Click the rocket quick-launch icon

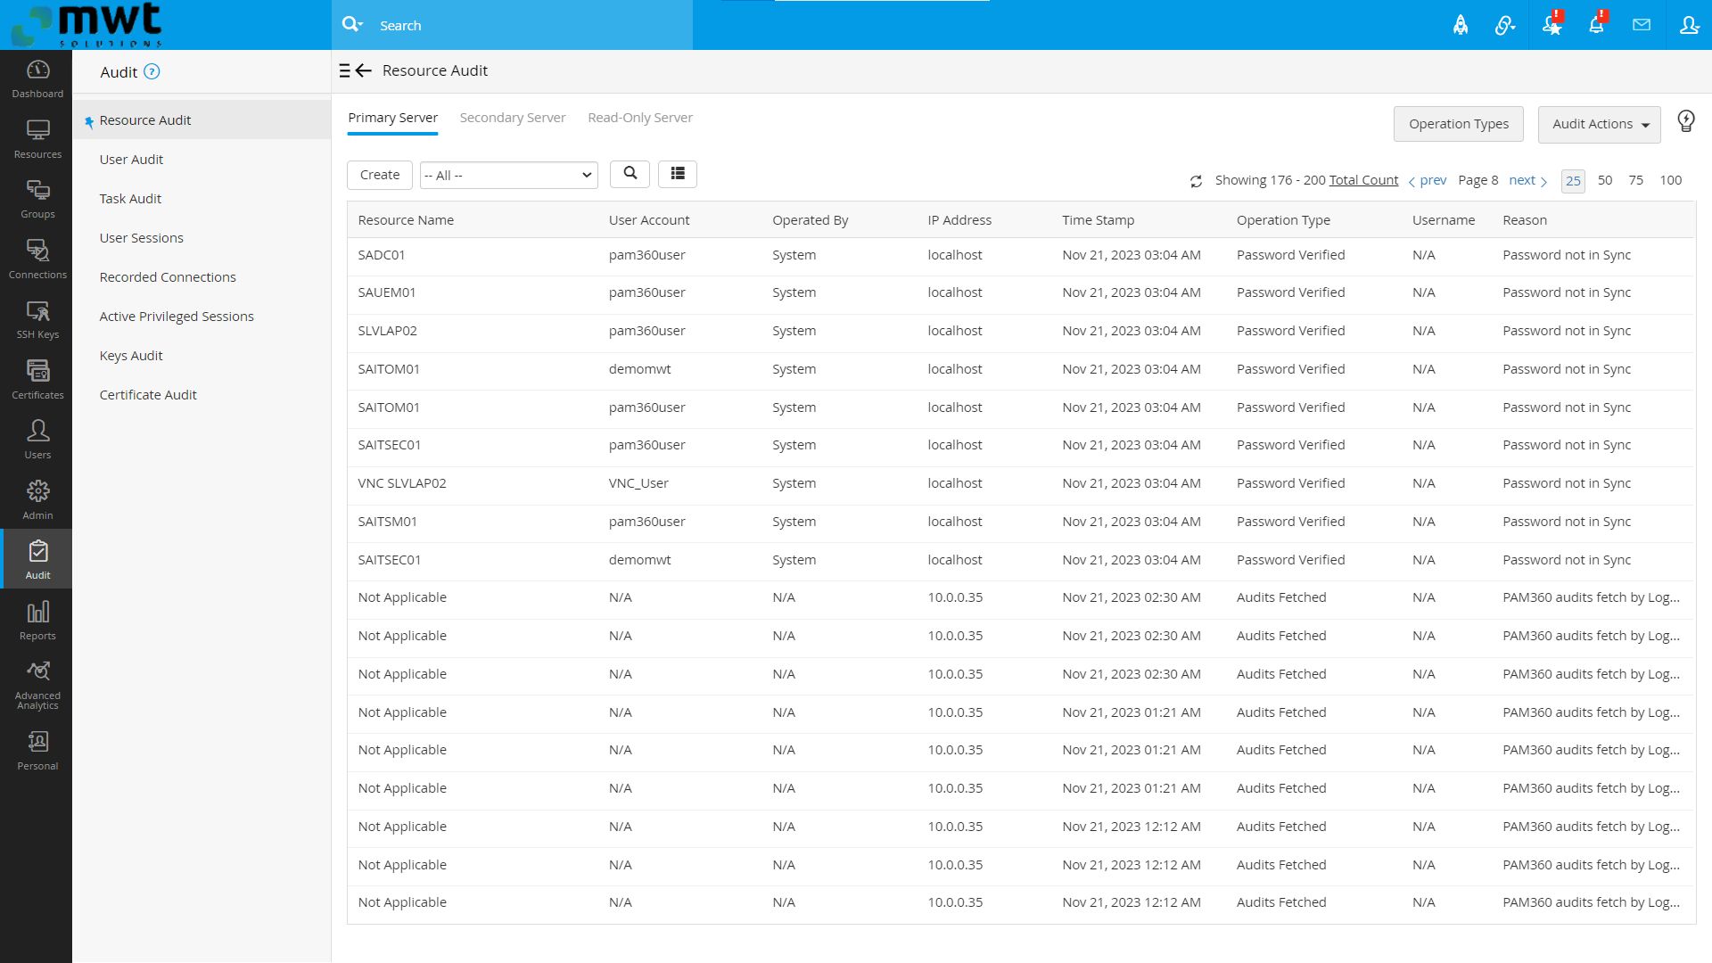pos(1461,25)
